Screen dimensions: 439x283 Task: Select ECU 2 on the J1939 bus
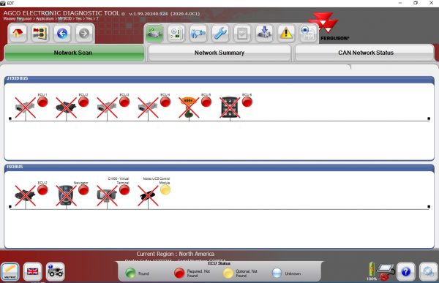66,107
